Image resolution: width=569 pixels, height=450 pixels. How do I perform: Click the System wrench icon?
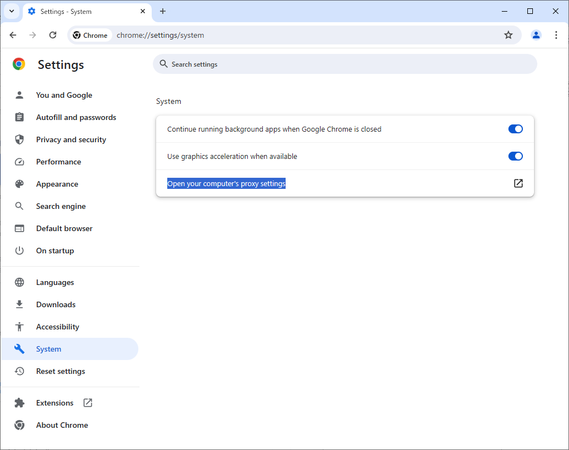pyautogui.click(x=19, y=349)
